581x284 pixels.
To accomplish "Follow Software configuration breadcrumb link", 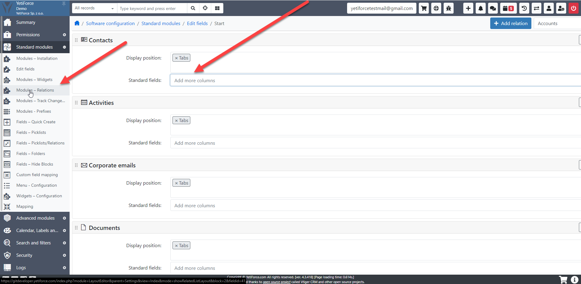I will 110,24.
